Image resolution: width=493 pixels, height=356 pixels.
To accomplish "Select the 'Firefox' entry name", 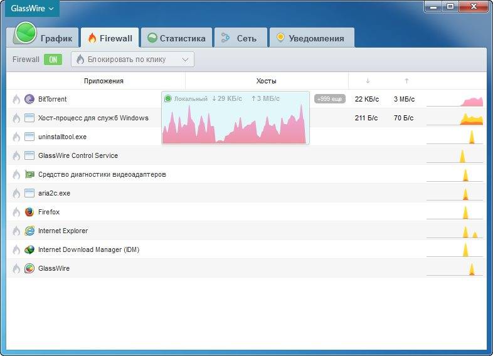I will click(49, 212).
